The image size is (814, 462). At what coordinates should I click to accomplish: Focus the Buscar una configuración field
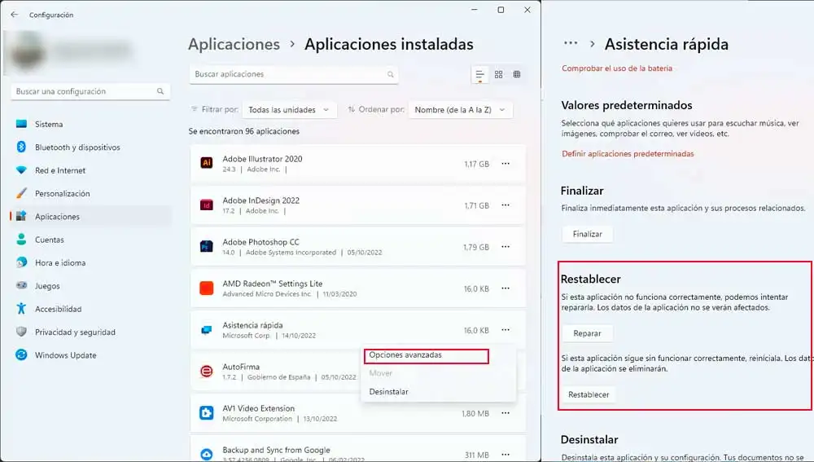[x=90, y=91]
